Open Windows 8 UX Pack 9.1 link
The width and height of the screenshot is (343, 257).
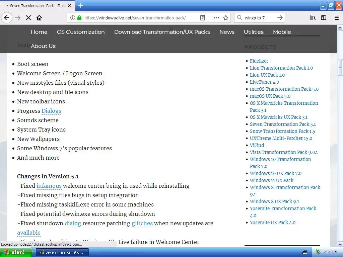pos(275,201)
